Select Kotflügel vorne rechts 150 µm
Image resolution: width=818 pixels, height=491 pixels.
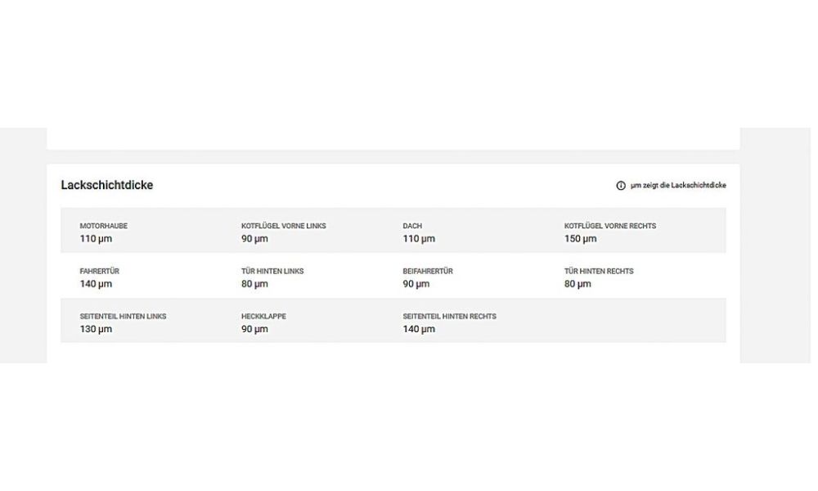click(610, 232)
